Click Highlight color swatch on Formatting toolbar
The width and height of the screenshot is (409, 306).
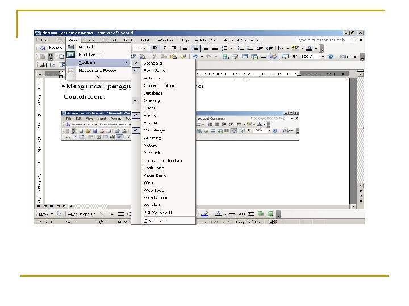tap(295, 48)
